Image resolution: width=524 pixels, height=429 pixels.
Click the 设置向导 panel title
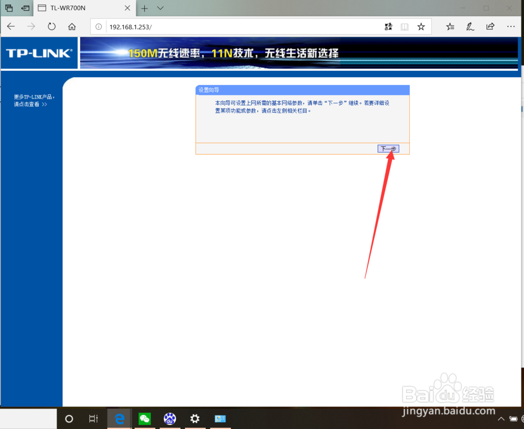209,90
